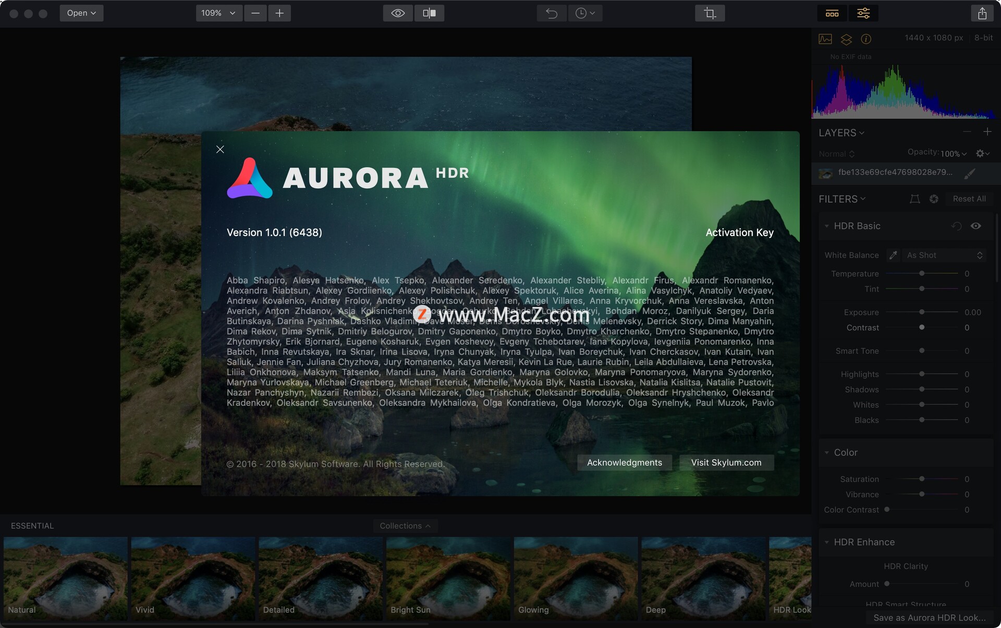This screenshot has height=628, width=1001.
Task: Click the Visit Skylum.com button
Action: [725, 462]
